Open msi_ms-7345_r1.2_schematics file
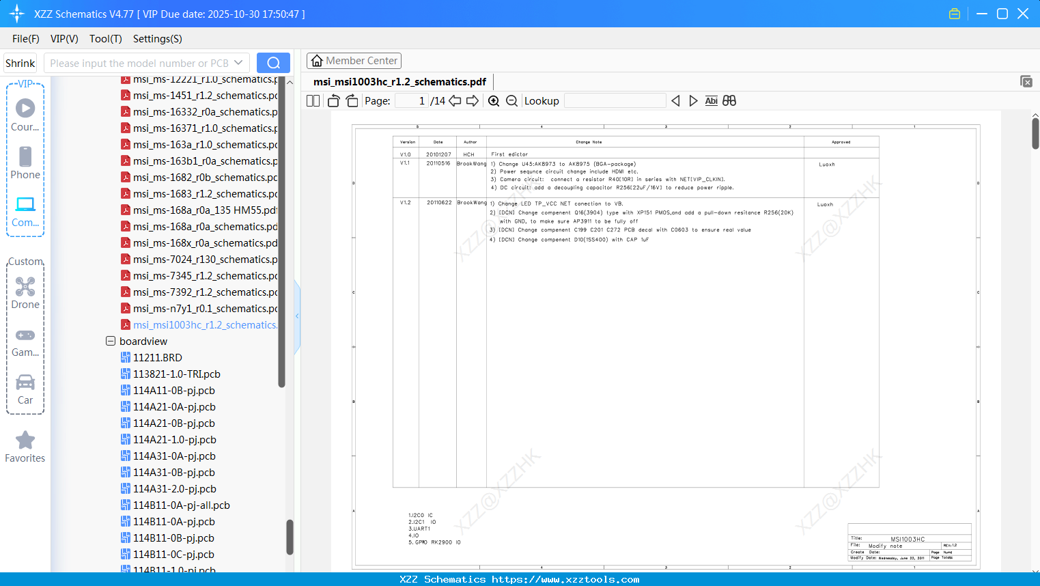 tap(199, 276)
